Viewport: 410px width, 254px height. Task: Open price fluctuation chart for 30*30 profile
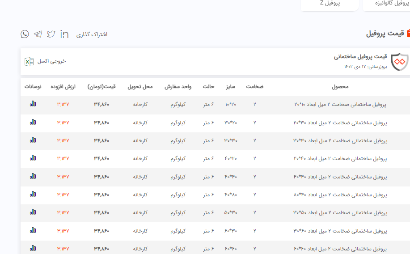(x=33, y=140)
